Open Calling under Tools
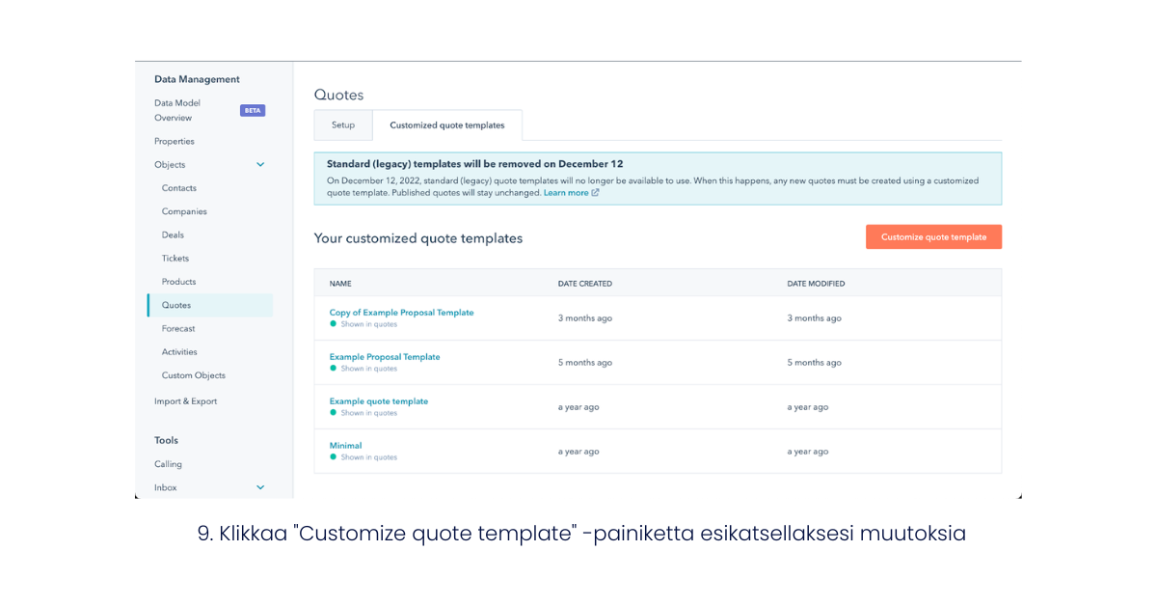The image size is (1157, 606). pos(168,464)
